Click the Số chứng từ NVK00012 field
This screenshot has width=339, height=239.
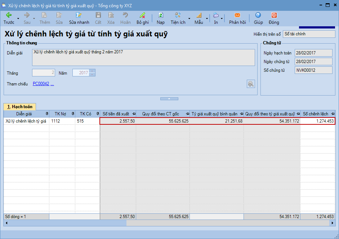coord(313,70)
